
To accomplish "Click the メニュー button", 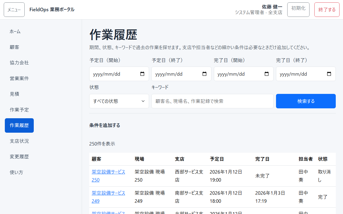I will (14, 10).
